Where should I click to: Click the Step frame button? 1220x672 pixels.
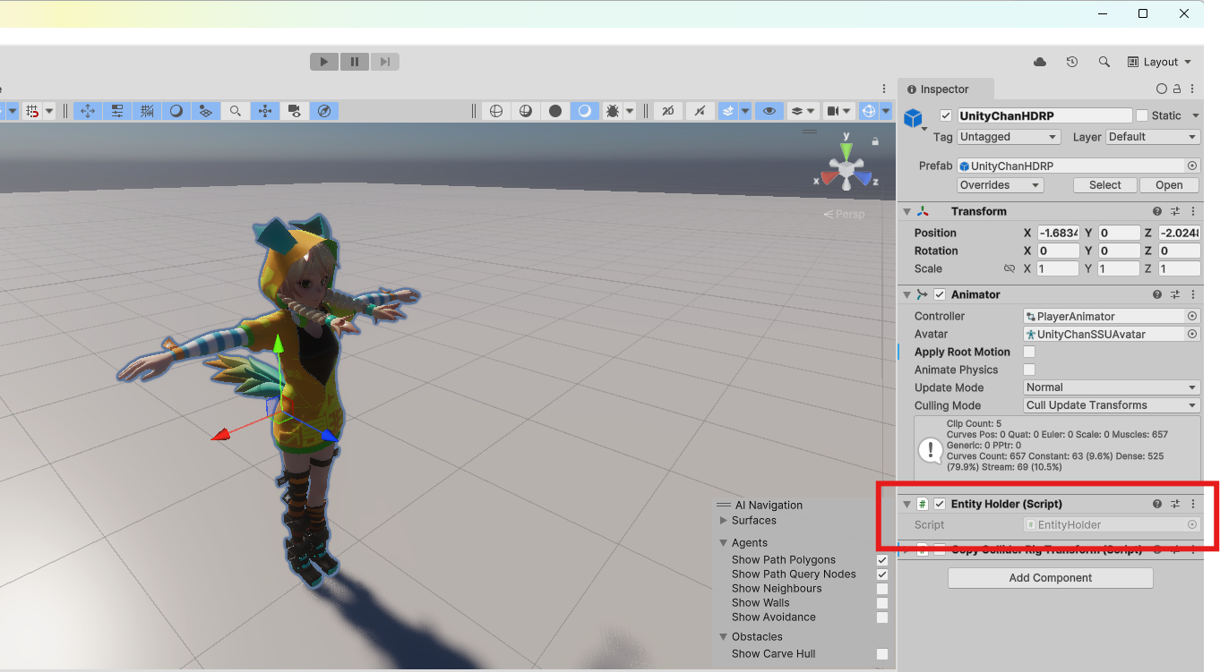tap(384, 62)
